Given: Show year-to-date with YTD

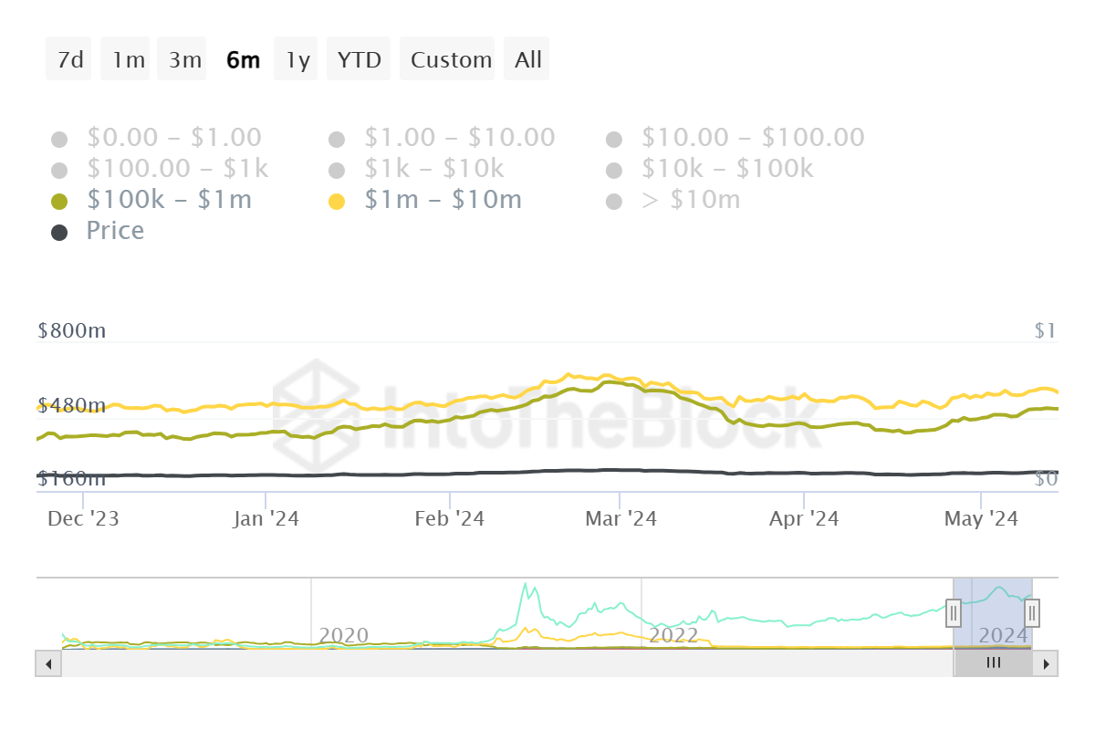Looking at the screenshot, I should click(359, 60).
